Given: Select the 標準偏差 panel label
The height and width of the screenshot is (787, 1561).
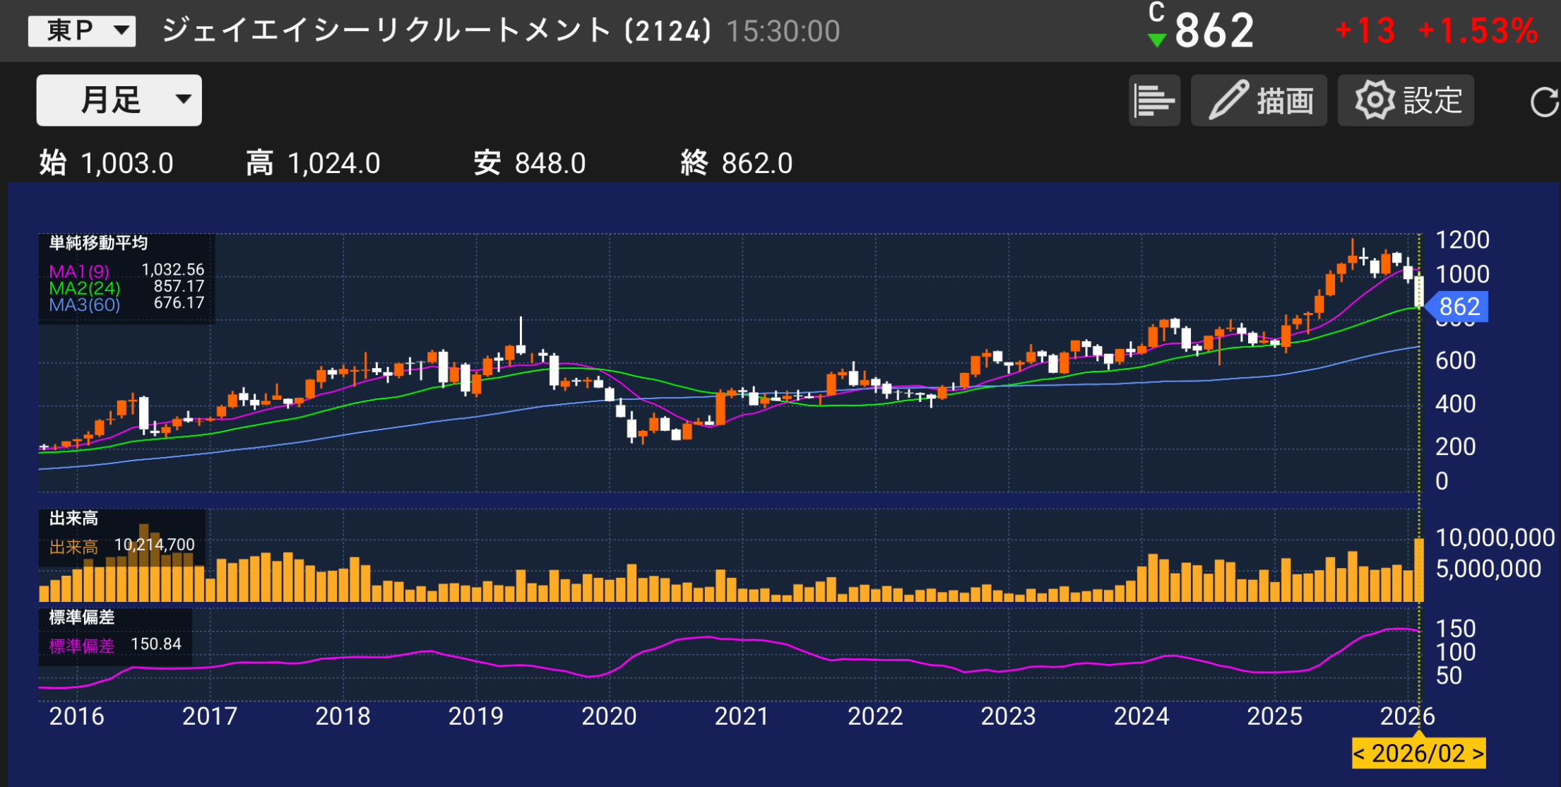Looking at the screenshot, I should point(81,617).
